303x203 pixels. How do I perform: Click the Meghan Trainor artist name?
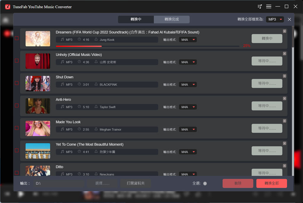[x=110, y=130]
